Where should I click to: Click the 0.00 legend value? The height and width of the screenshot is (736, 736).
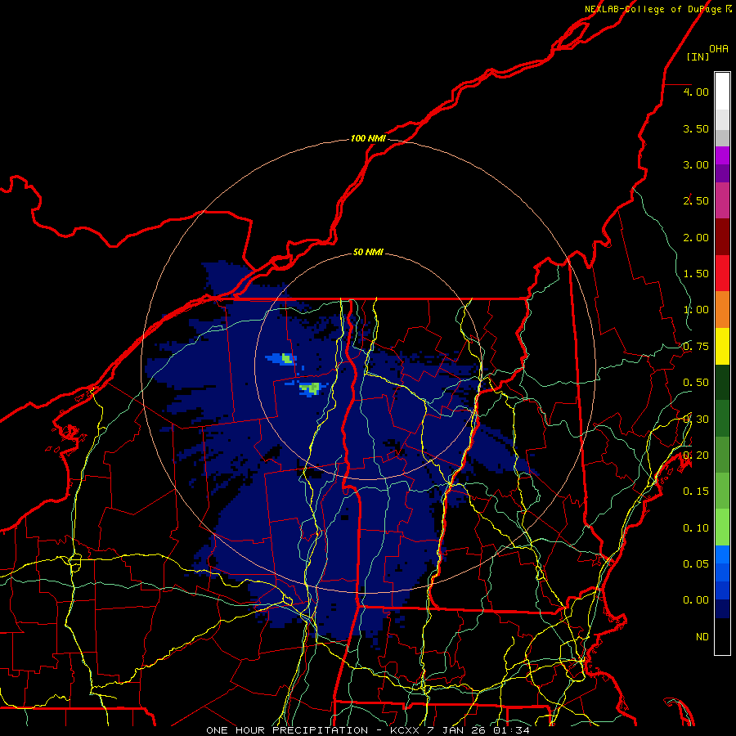click(696, 600)
